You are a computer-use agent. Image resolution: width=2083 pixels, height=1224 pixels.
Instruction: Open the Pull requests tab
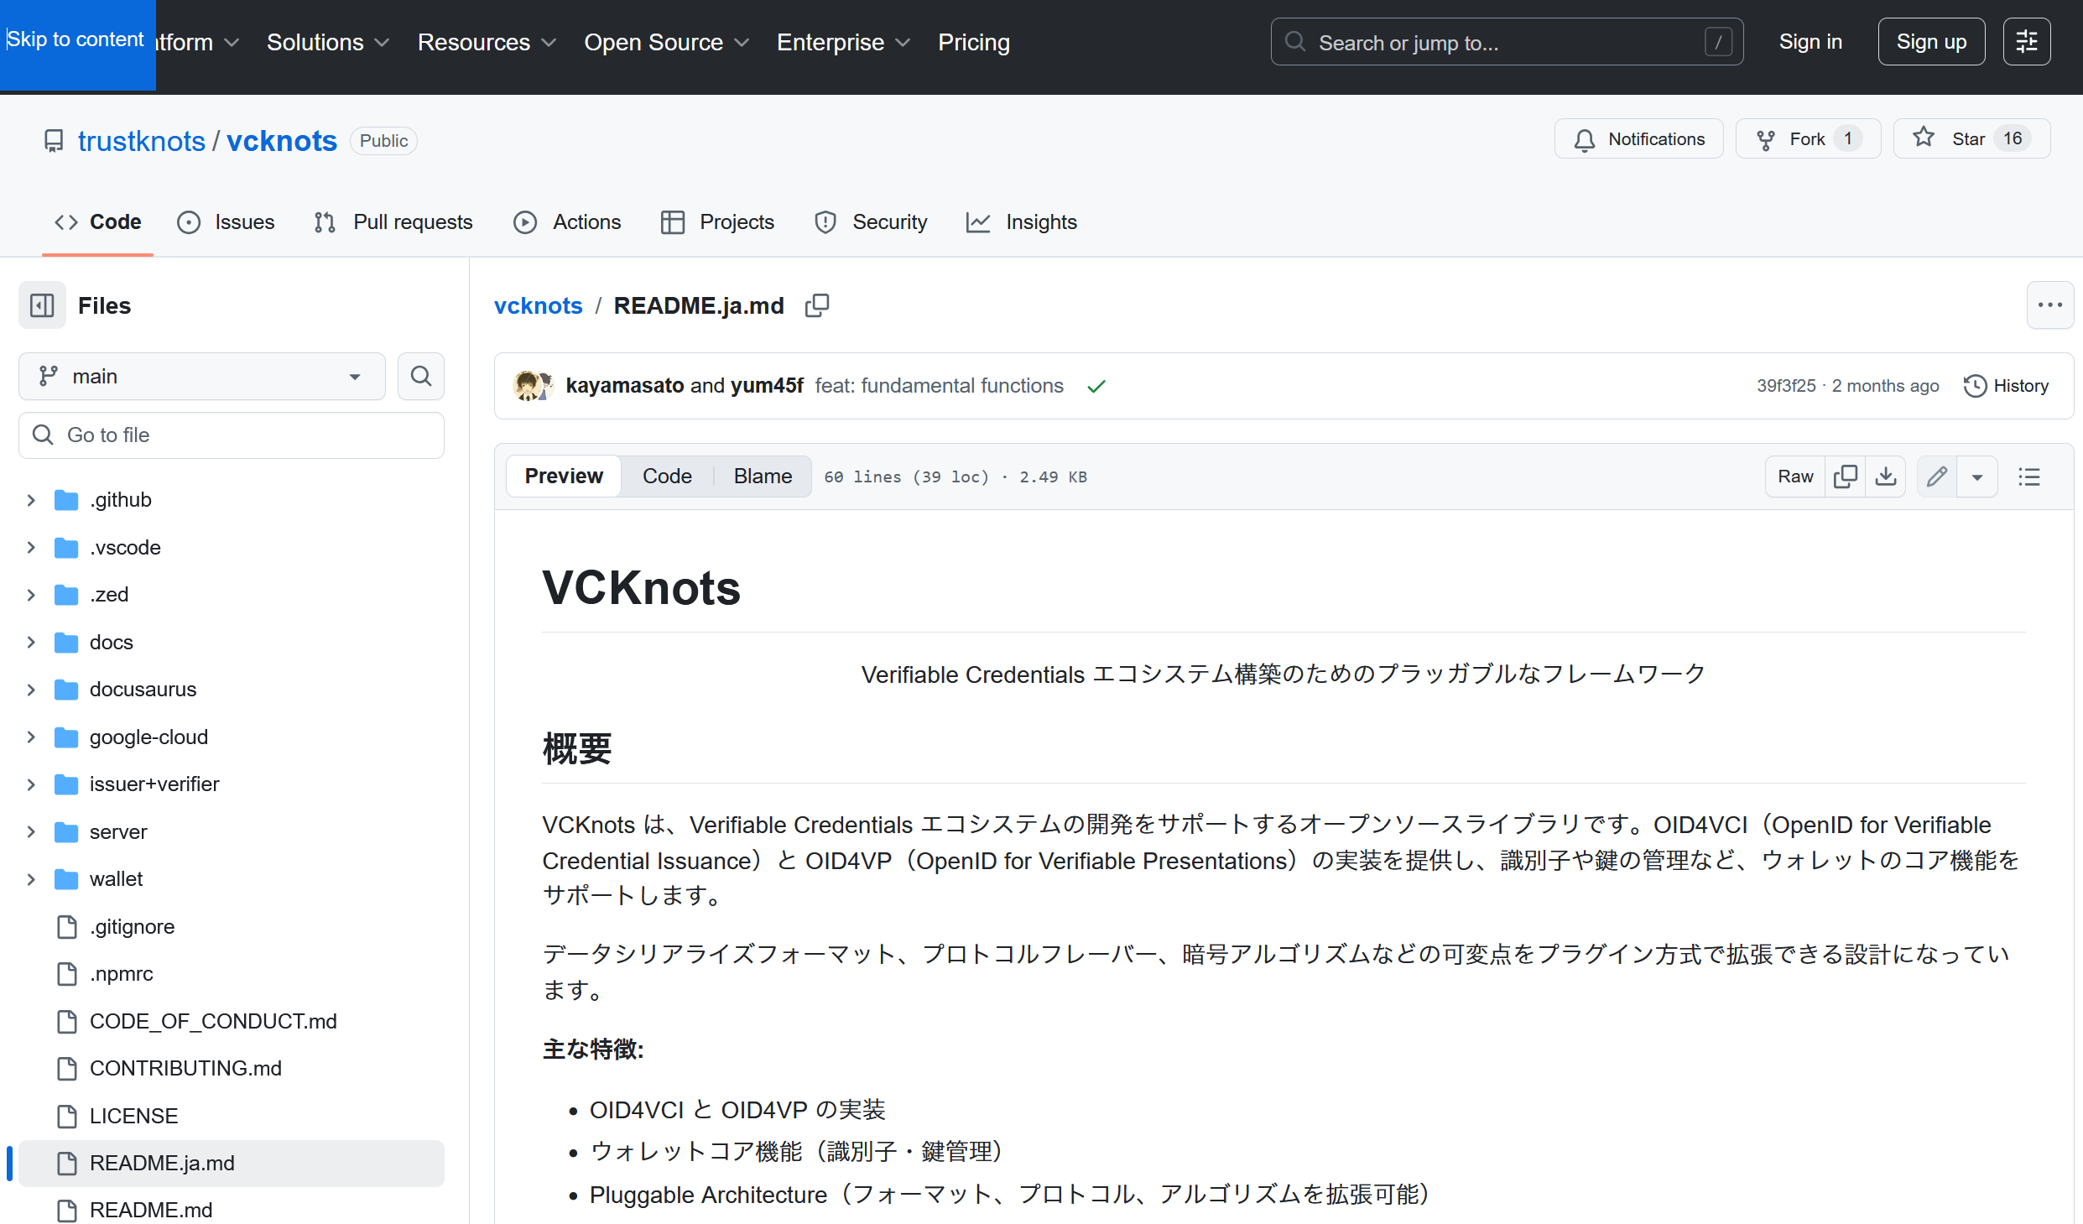(393, 222)
